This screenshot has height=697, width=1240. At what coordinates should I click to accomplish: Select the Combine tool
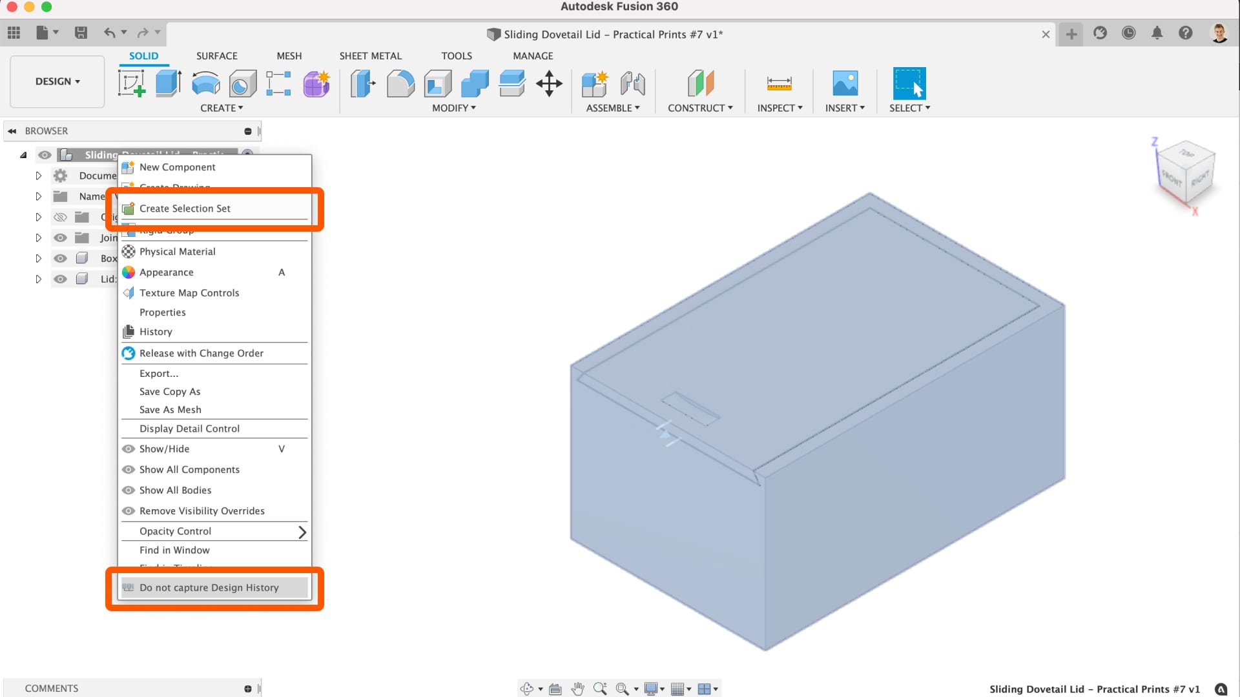[475, 84]
